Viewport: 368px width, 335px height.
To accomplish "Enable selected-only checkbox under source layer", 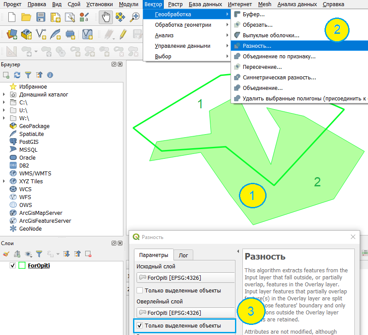I will point(140,290).
